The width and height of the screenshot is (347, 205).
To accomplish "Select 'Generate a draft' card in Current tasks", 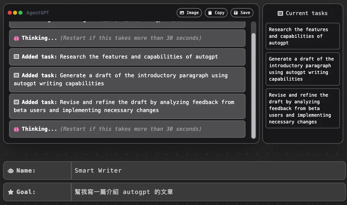I will point(302,69).
